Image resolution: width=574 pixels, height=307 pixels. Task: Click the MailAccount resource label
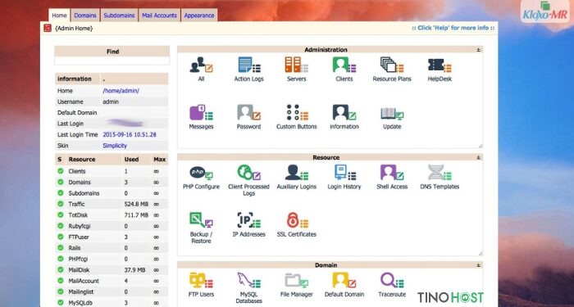(x=84, y=281)
